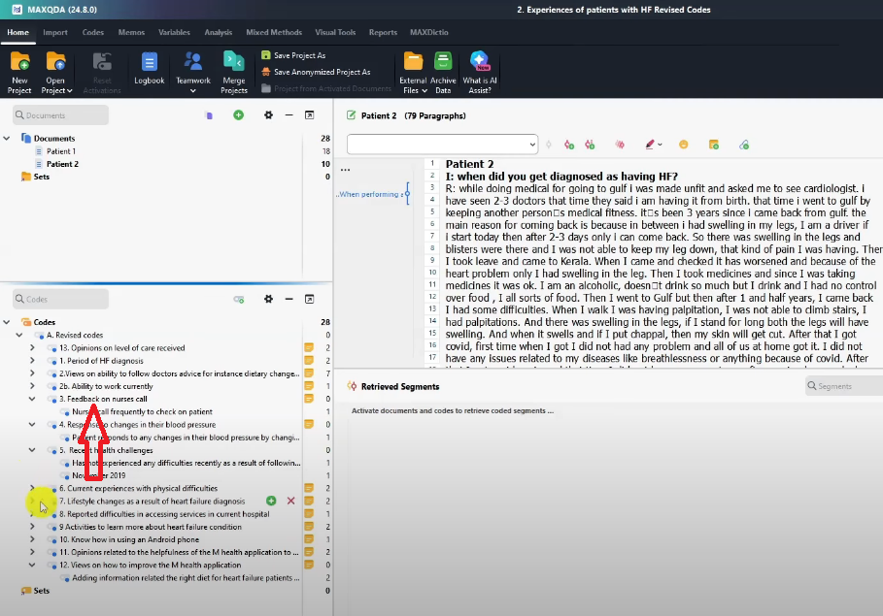The image size is (883, 616).
Task: Click the insert link icon
Action: point(744,146)
